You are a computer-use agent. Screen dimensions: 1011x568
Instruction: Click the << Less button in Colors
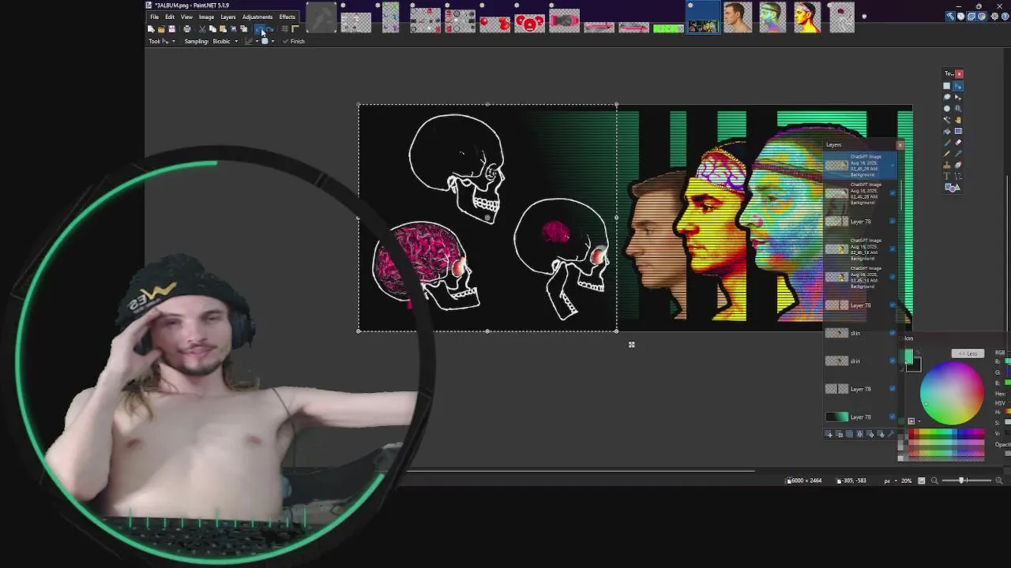968,353
